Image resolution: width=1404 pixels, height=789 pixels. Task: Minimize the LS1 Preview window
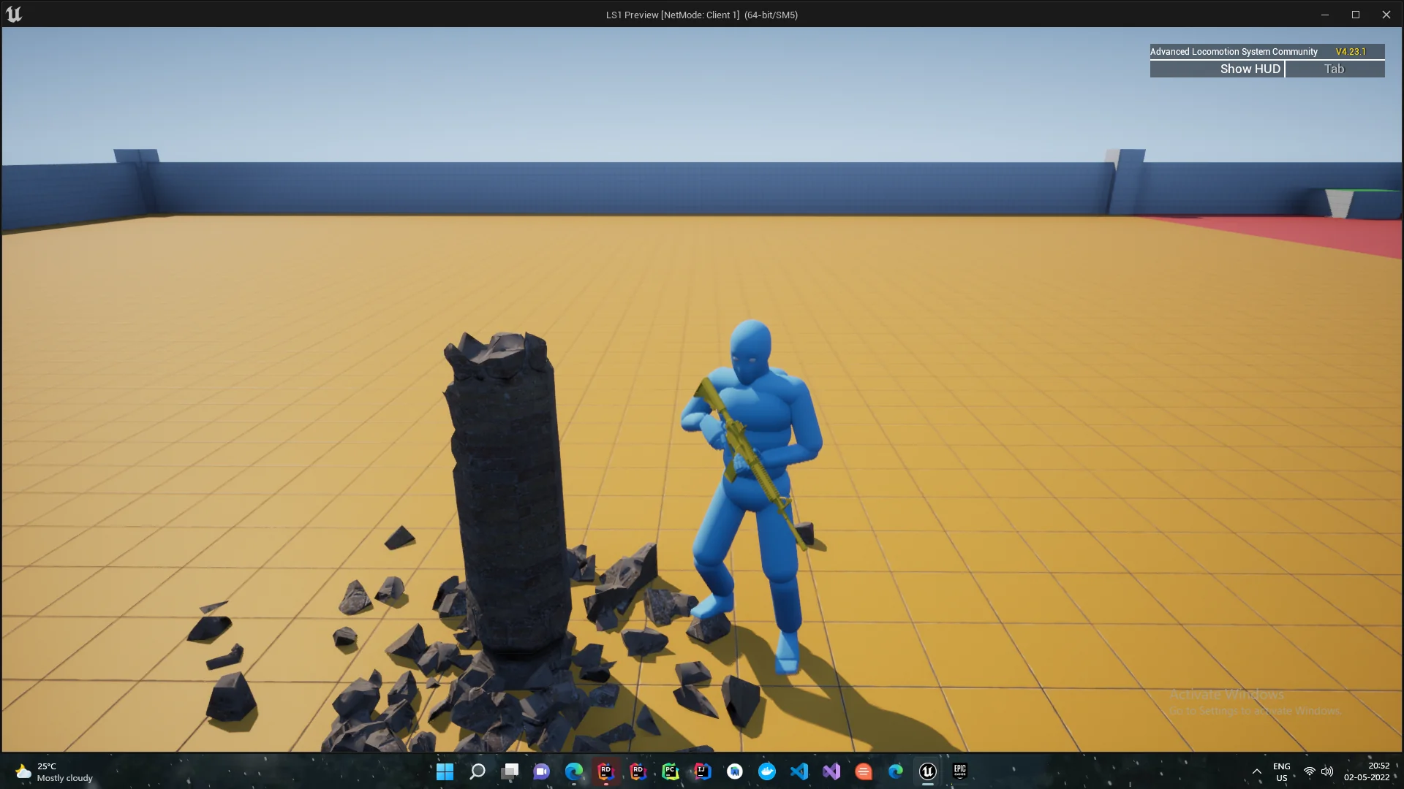[x=1325, y=15]
